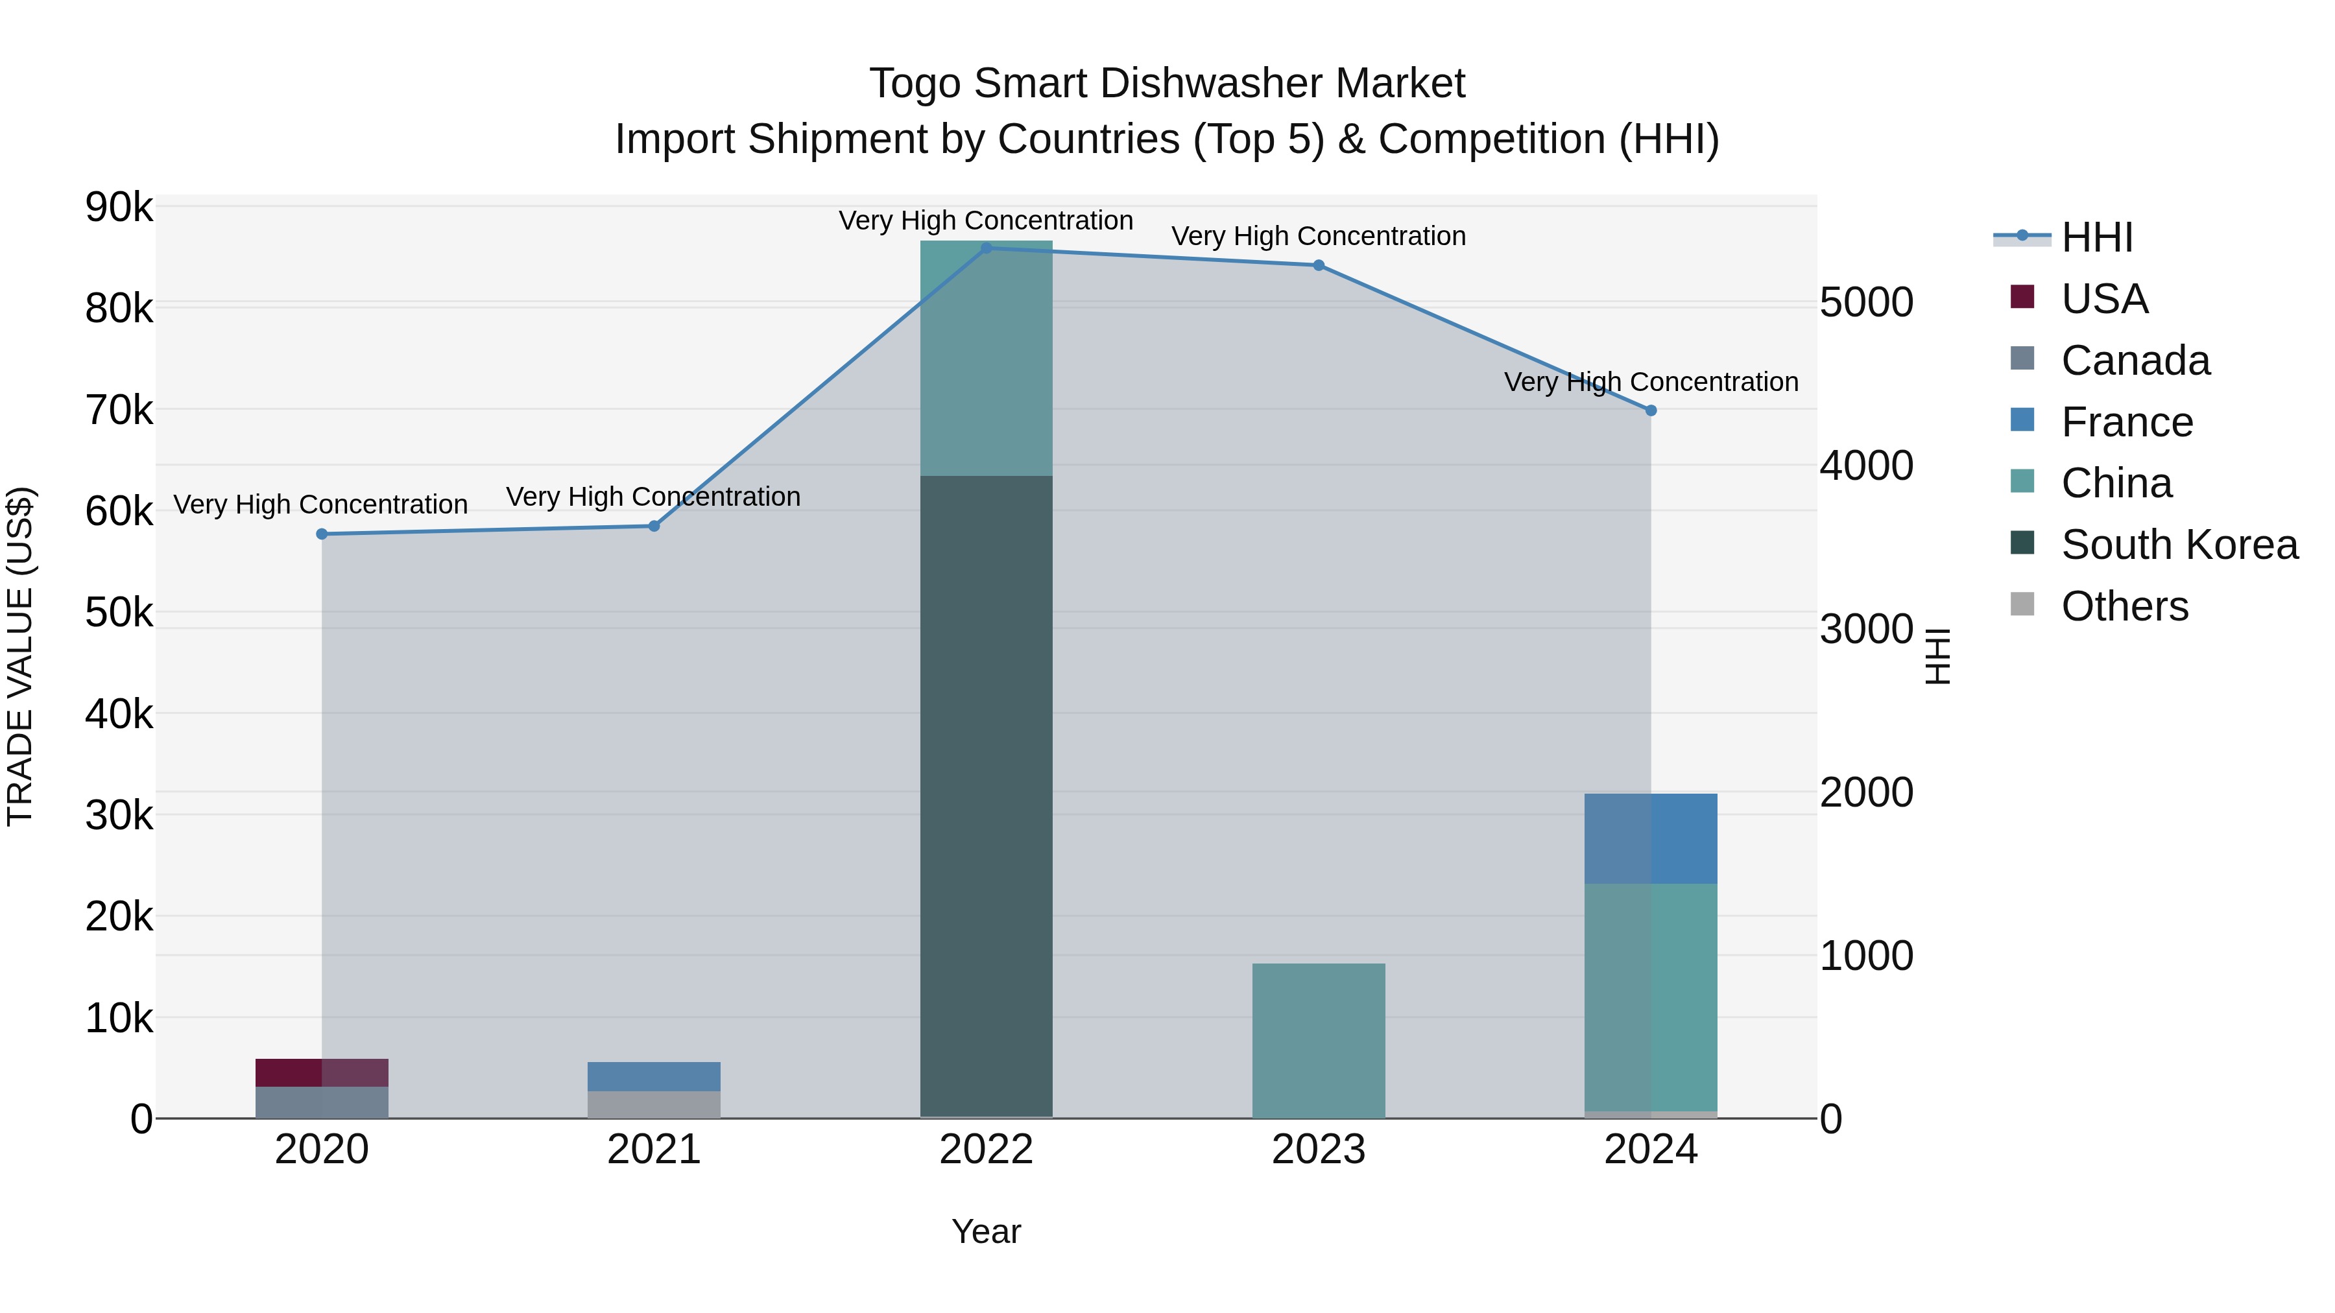Click the HHI data point for 2020
Screen dimensions: 2335x1313
point(322,535)
